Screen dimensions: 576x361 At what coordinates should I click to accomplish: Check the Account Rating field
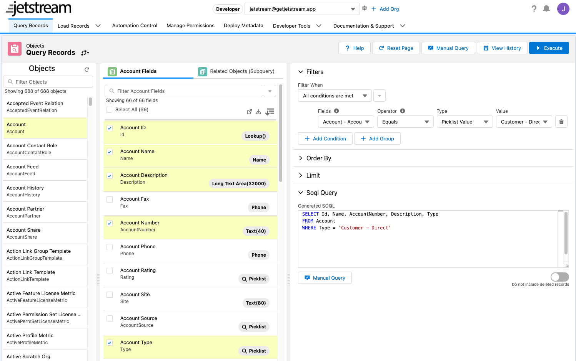pos(110,271)
